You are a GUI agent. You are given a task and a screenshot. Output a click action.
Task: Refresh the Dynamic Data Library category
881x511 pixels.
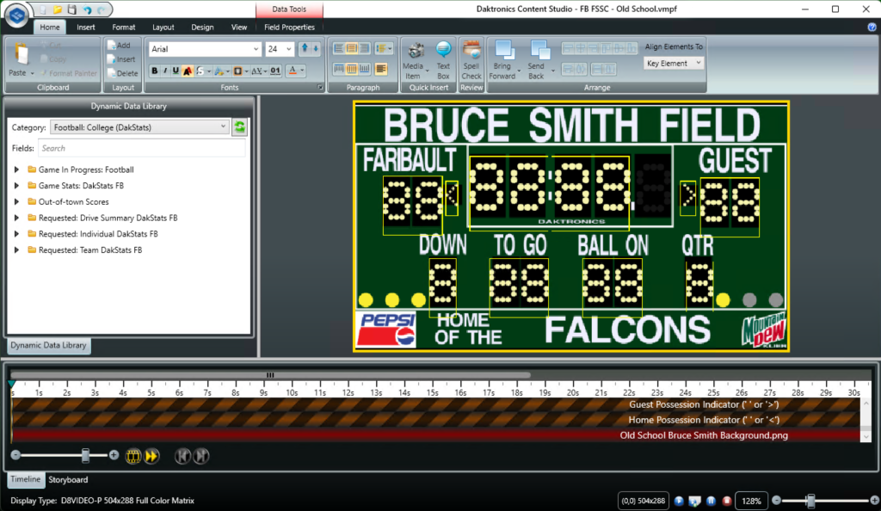tap(240, 127)
